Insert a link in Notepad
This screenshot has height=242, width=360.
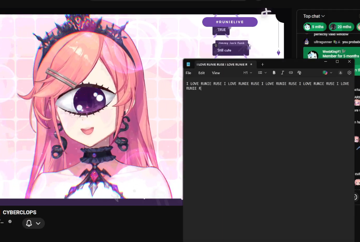291,73
